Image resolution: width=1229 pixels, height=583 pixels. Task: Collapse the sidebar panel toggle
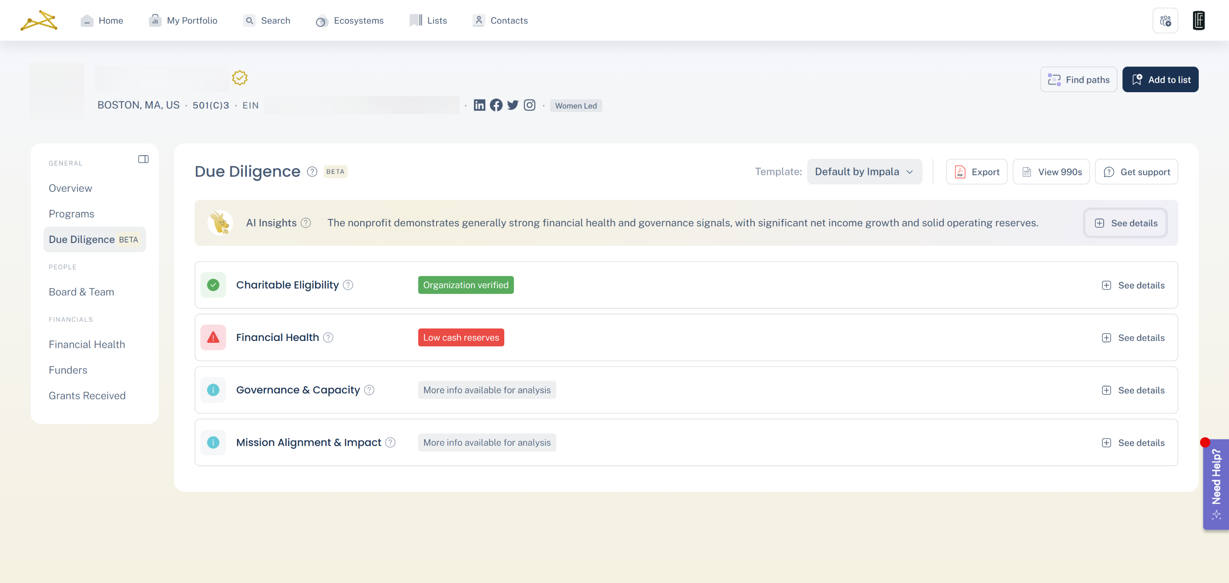143,159
